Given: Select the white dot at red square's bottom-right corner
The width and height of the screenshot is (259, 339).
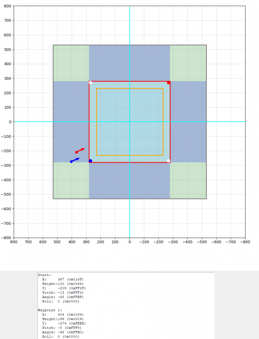Looking at the screenshot, I should coord(168,161).
